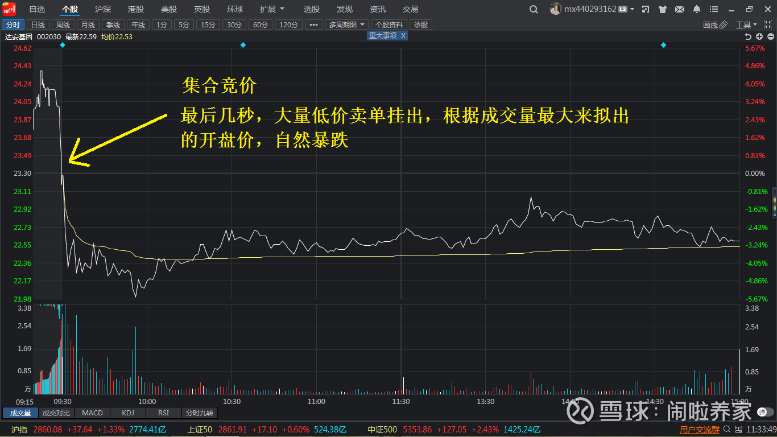The height and width of the screenshot is (437, 777).
Task: Open search with the magnifier icon top right
Action: coord(534,9)
